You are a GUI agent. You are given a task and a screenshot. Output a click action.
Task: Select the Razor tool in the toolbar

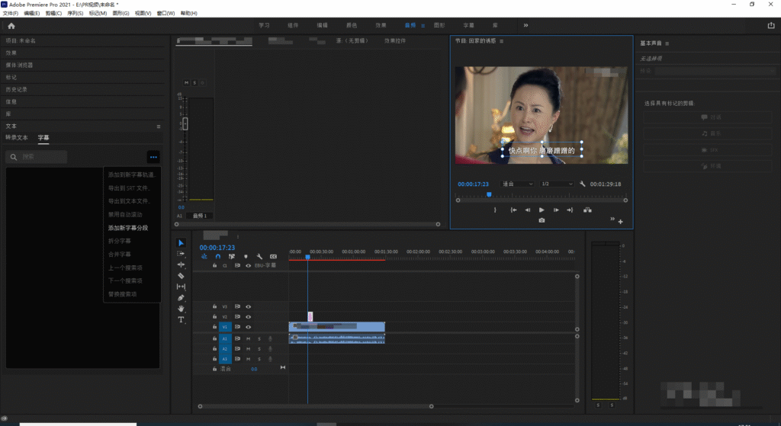[x=181, y=275]
